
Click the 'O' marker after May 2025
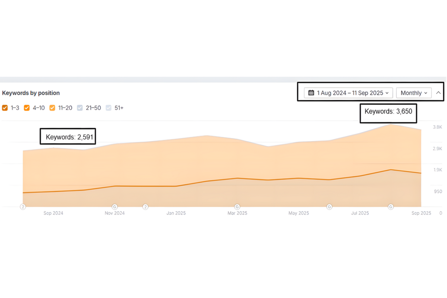pos(329,207)
